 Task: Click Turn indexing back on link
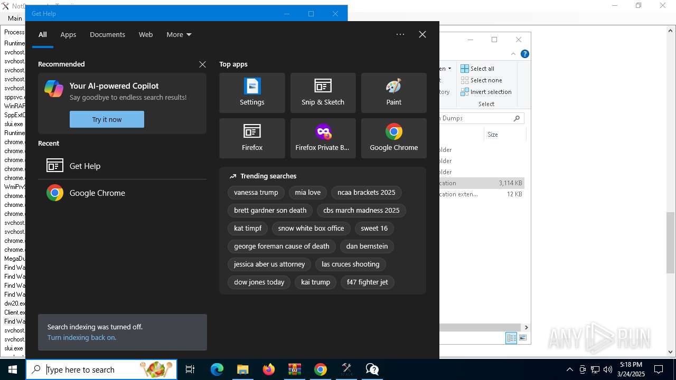[x=82, y=337]
